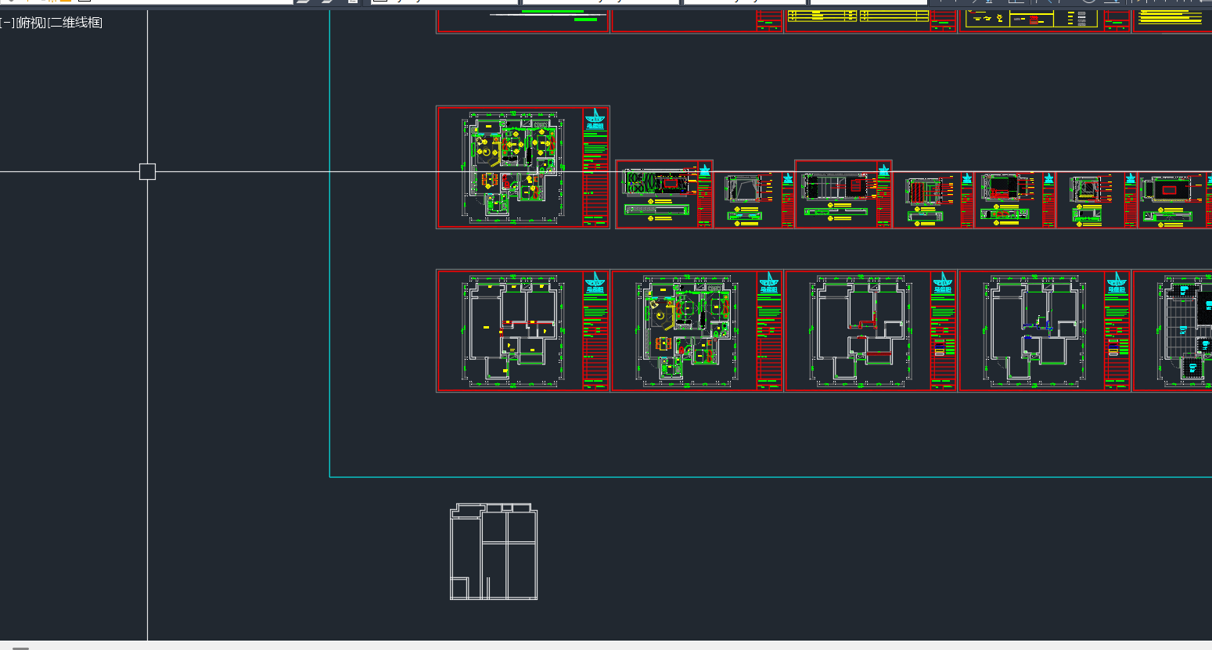
Task: Click the cyan logo on the middle-row floor plan sheet
Action: coord(595,119)
